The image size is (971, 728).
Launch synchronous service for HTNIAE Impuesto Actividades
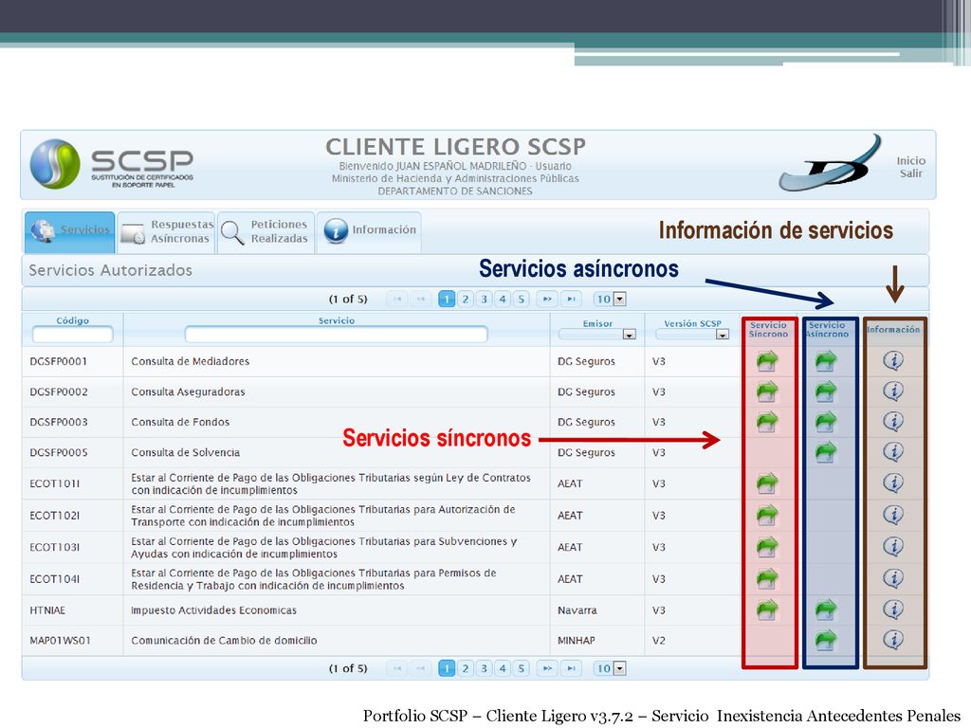[x=767, y=610]
